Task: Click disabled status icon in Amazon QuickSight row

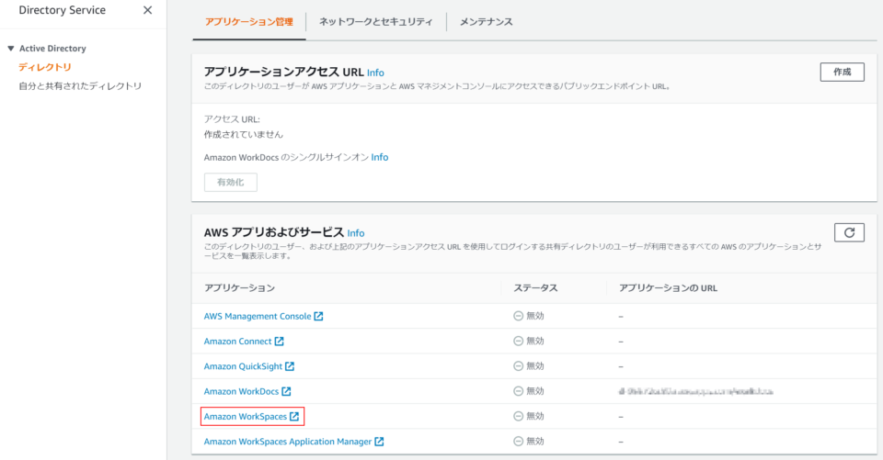Action: click(518, 366)
